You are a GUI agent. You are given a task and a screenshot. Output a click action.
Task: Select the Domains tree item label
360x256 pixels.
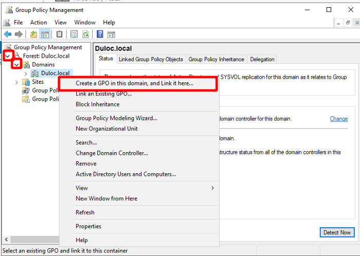click(x=43, y=64)
